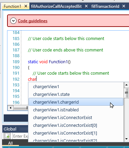Close the fillTransactionId tab
This screenshot has width=129, height=148.
[x=124, y=6]
